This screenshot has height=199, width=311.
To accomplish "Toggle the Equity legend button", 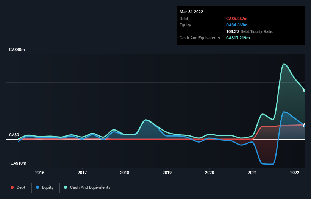I will click(45, 188).
